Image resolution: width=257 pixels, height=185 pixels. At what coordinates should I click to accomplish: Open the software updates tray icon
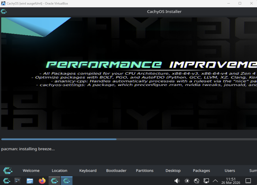pos(196,181)
